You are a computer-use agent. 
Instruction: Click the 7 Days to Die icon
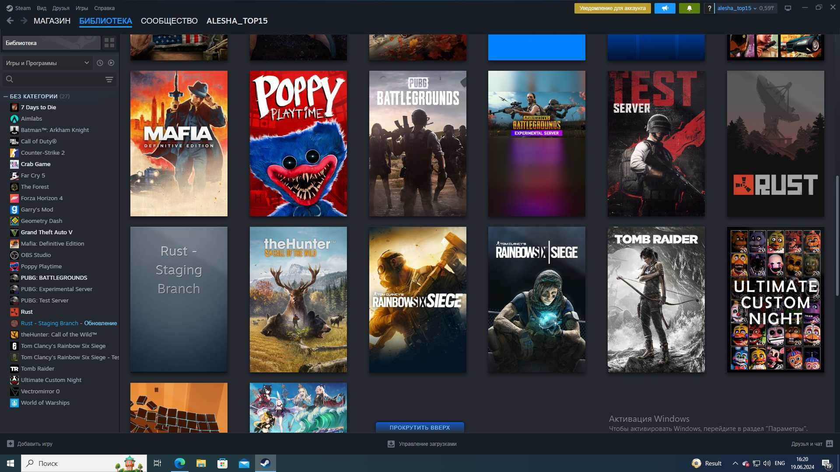point(14,107)
